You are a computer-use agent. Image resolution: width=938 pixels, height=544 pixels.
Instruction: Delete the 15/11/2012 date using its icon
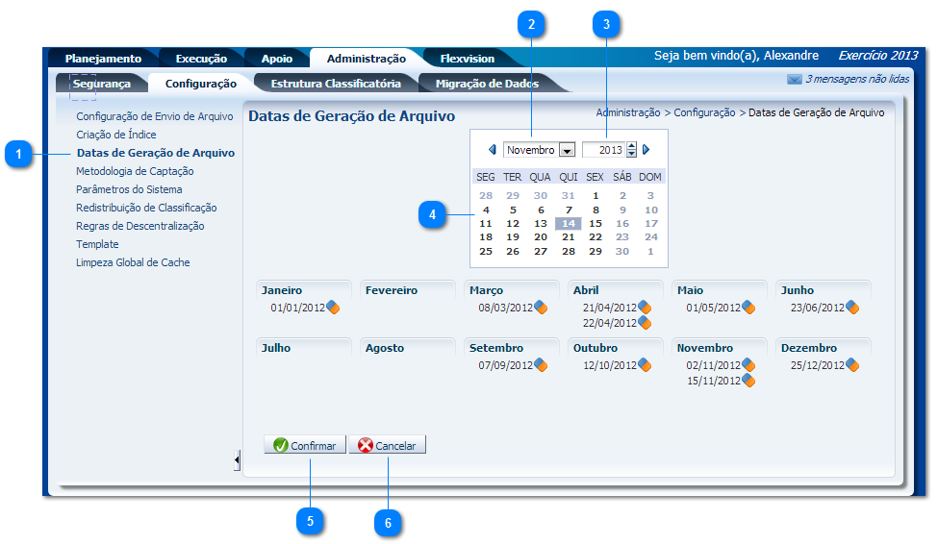(x=748, y=381)
